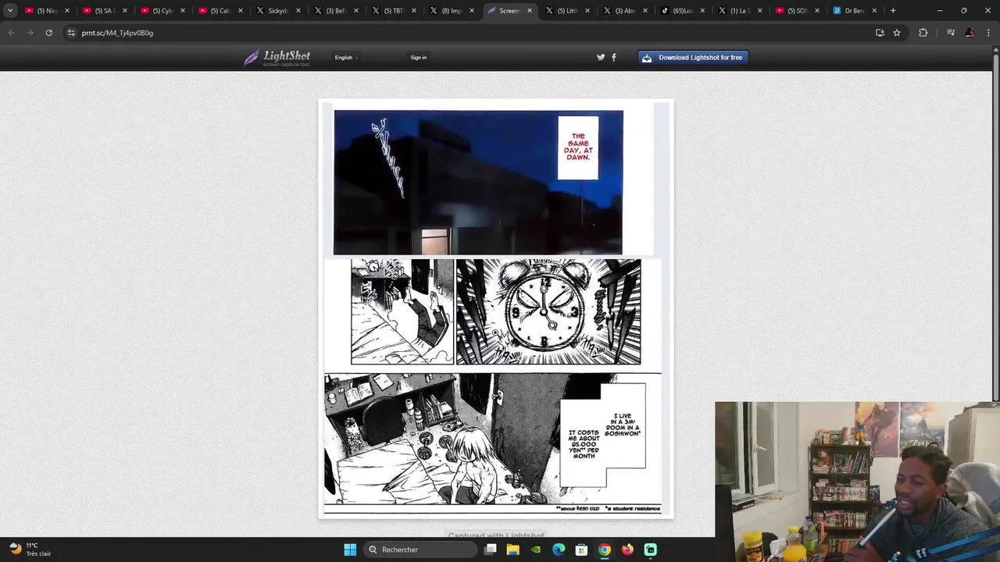
Task: Switch to the (3) Abe X tab
Action: point(624,11)
